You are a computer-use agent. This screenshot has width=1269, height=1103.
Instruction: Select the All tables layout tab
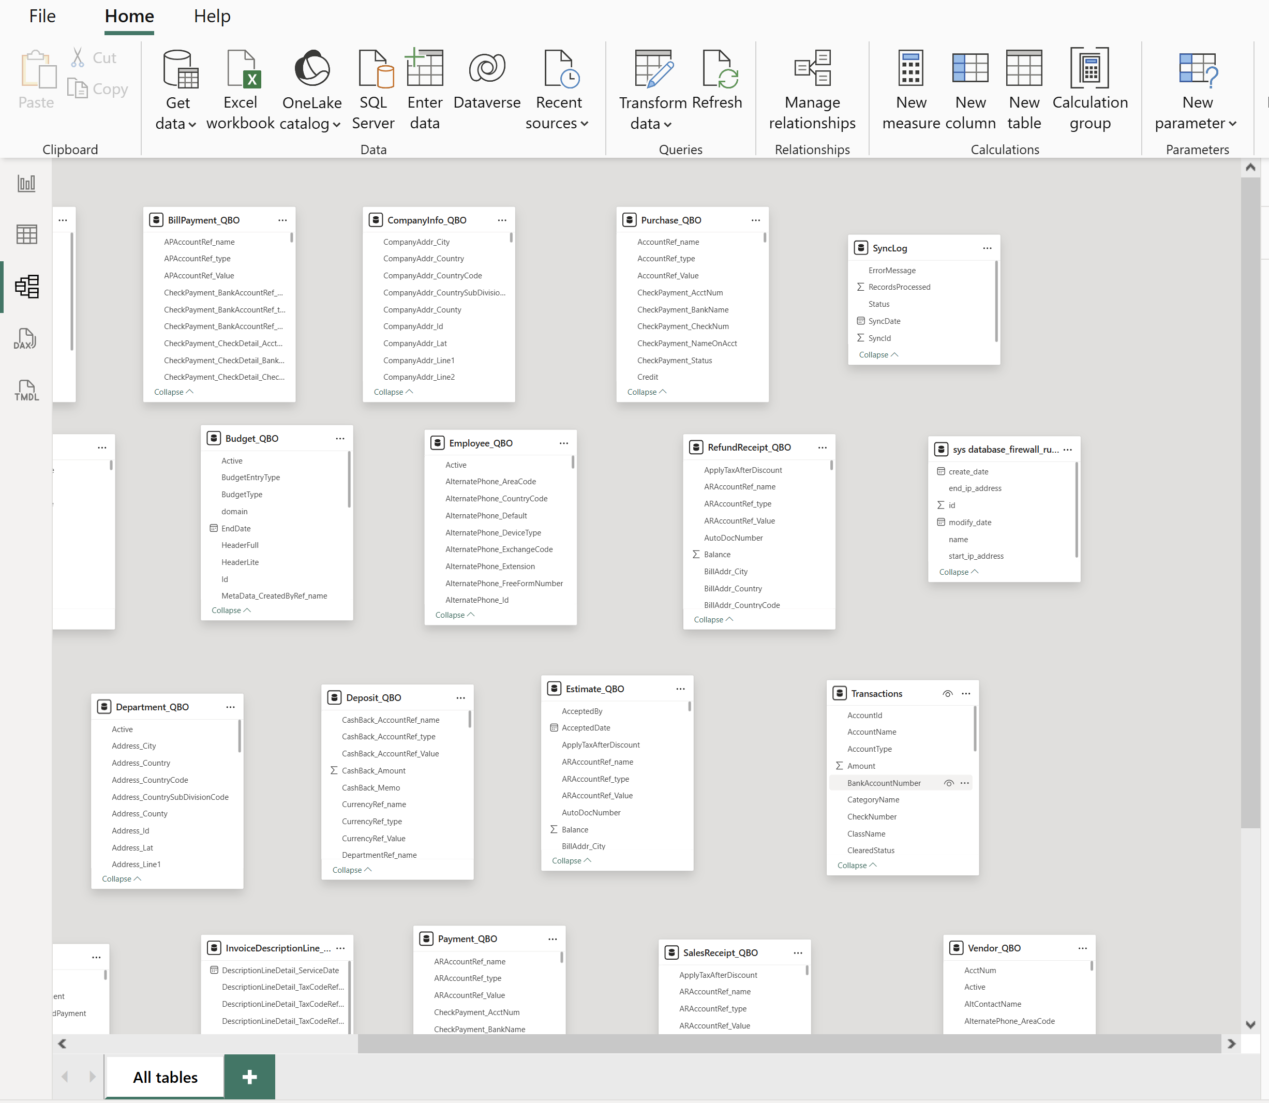(165, 1077)
